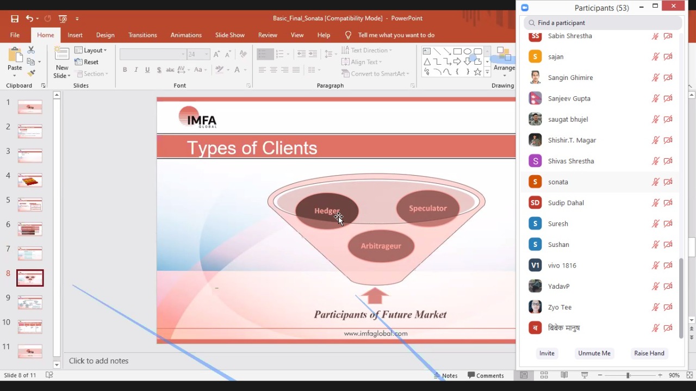The width and height of the screenshot is (696, 391).
Task: Apply bold formatting
Action: click(x=125, y=70)
